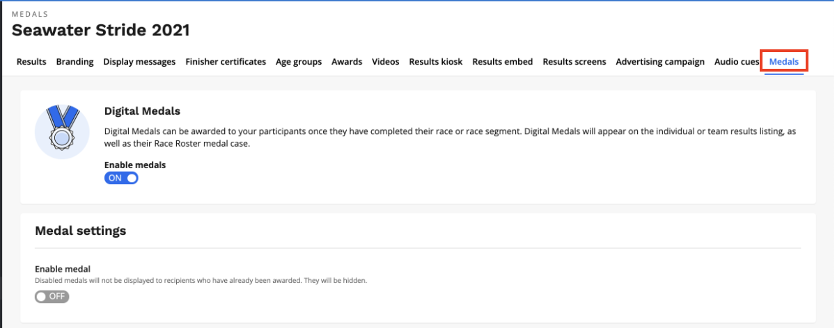This screenshot has height=328, width=837.
Task: Open the Awards tab
Action: point(347,62)
